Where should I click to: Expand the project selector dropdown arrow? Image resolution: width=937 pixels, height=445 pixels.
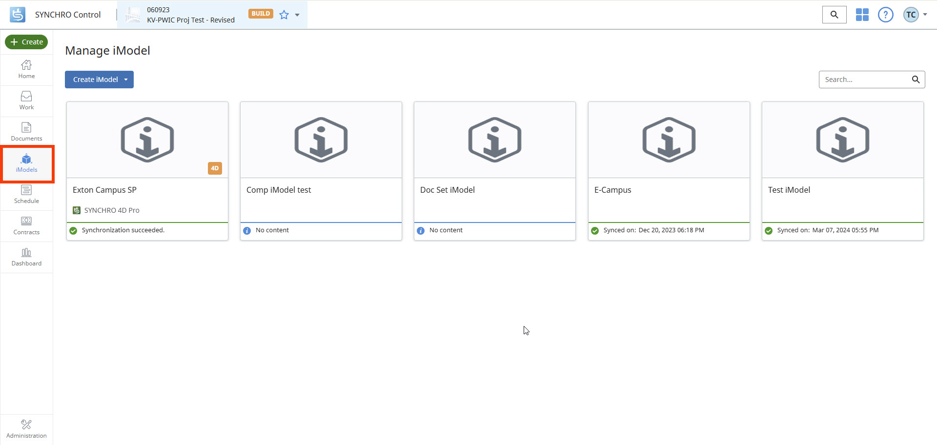pyautogui.click(x=297, y=15)
